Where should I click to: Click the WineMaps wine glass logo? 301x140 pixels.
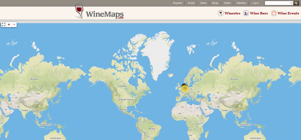[79, 11]
